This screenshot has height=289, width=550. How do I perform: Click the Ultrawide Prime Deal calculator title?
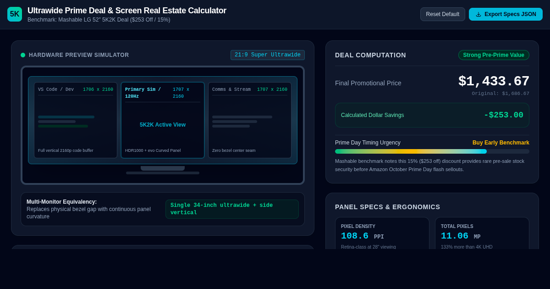tap(127, 11)
